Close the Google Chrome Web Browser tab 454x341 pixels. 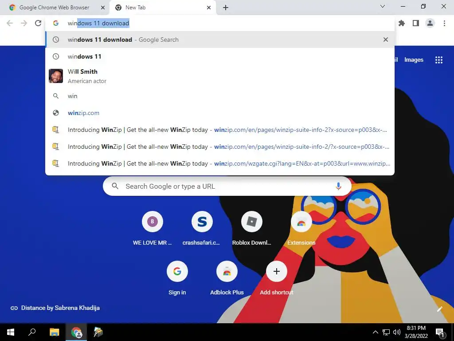click(x=103, y=8)
